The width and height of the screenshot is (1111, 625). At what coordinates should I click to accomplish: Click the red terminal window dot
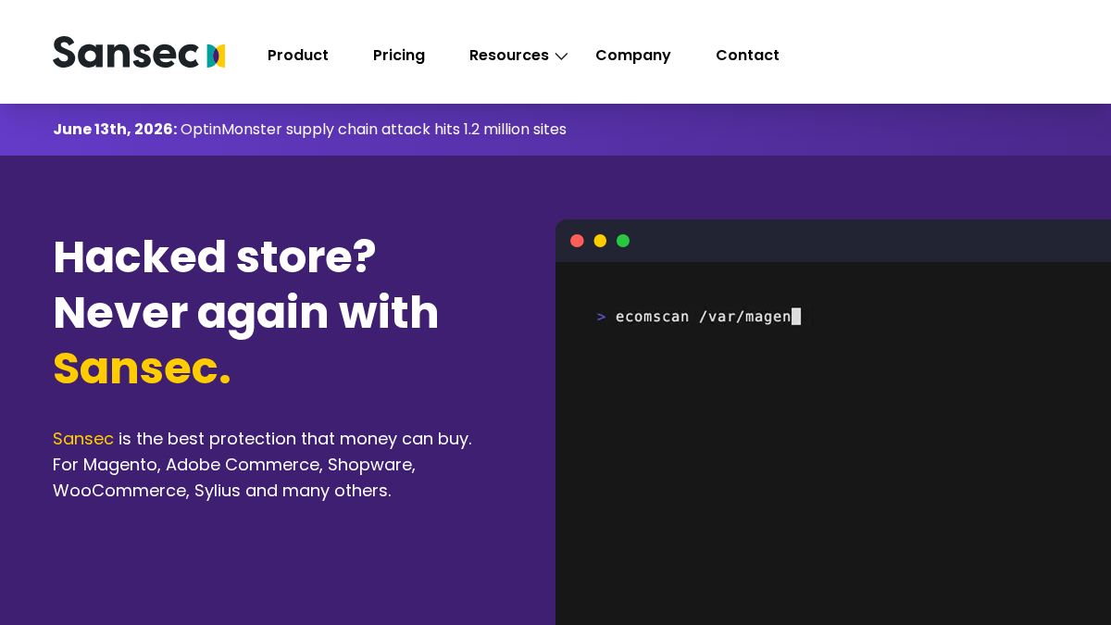(577, 241)
